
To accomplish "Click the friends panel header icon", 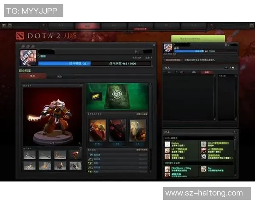I will [x=235, y=132].
